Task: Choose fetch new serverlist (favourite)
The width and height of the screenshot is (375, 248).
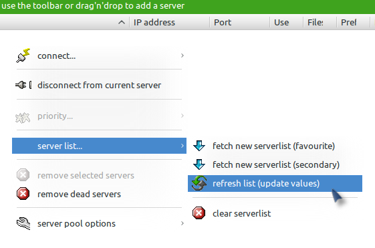Action: tap(275, 146)
